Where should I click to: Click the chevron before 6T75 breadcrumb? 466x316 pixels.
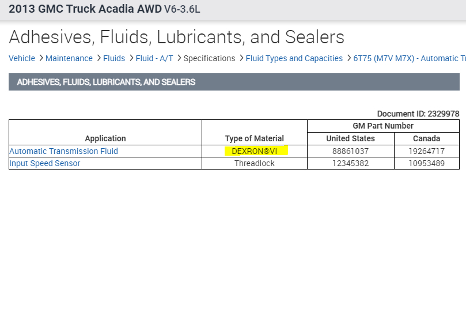click(x=348, y=58)
